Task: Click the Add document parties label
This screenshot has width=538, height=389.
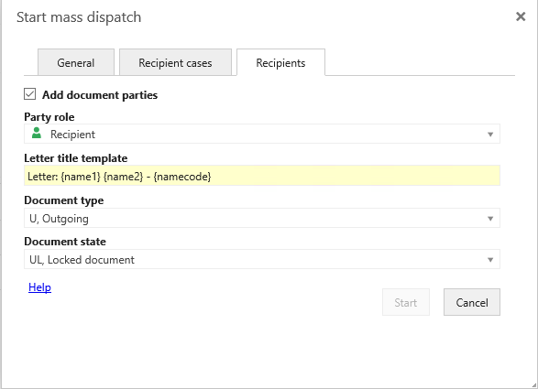Action: [100, 95]
